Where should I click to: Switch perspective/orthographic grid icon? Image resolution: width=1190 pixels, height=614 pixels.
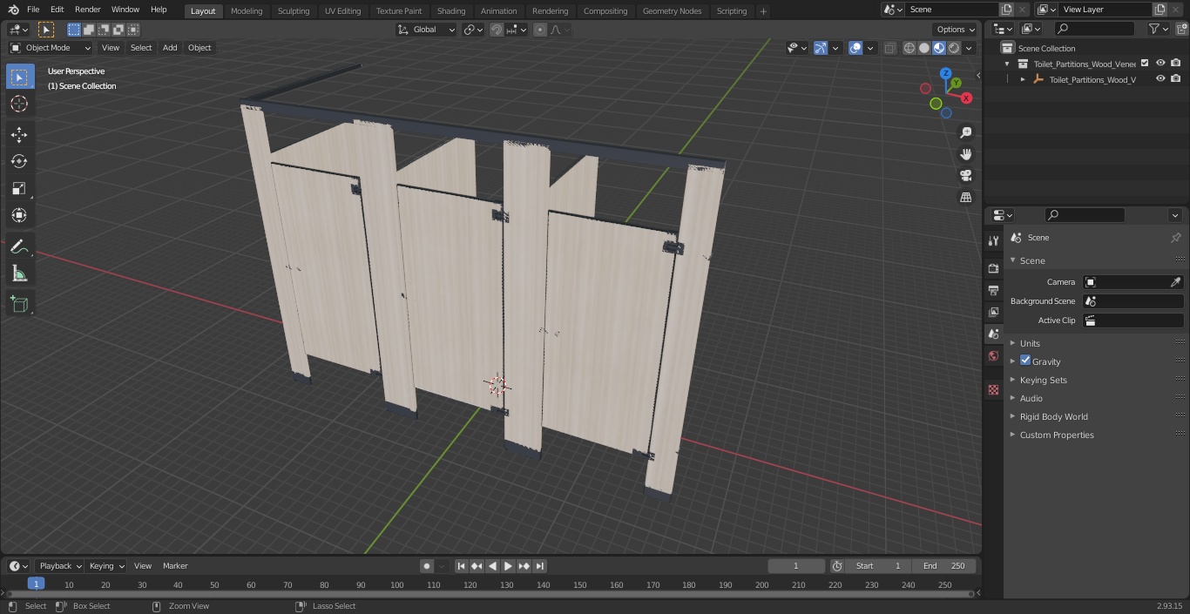point(965,198)
